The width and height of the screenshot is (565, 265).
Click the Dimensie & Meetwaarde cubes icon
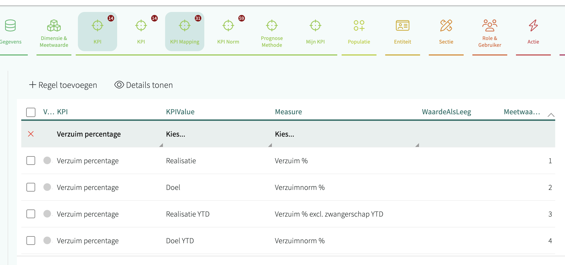point(54,26)
